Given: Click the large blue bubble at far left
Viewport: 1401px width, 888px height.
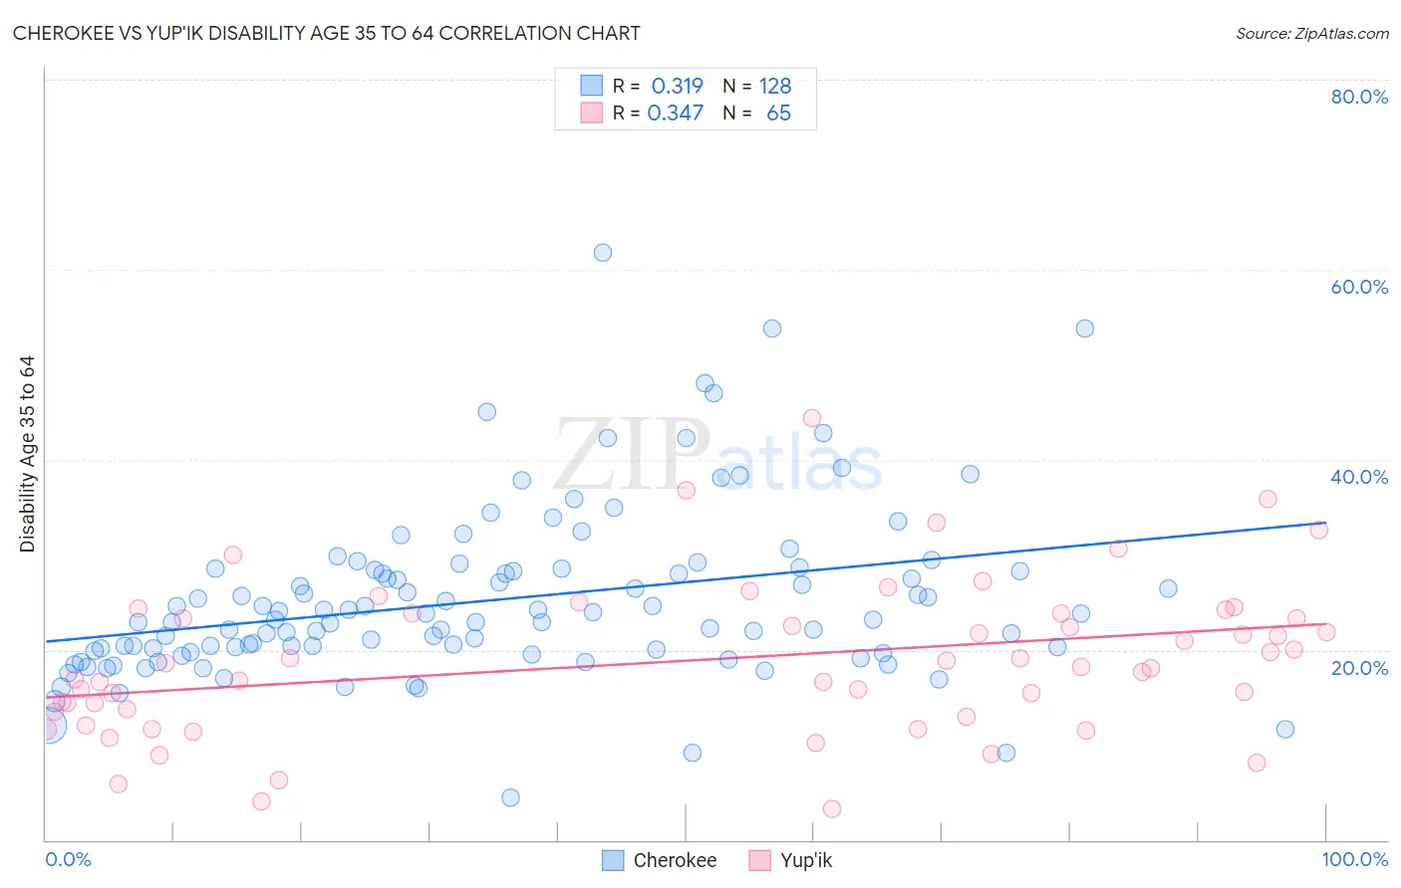Looking at the screenshot, I should coord(47,726).
